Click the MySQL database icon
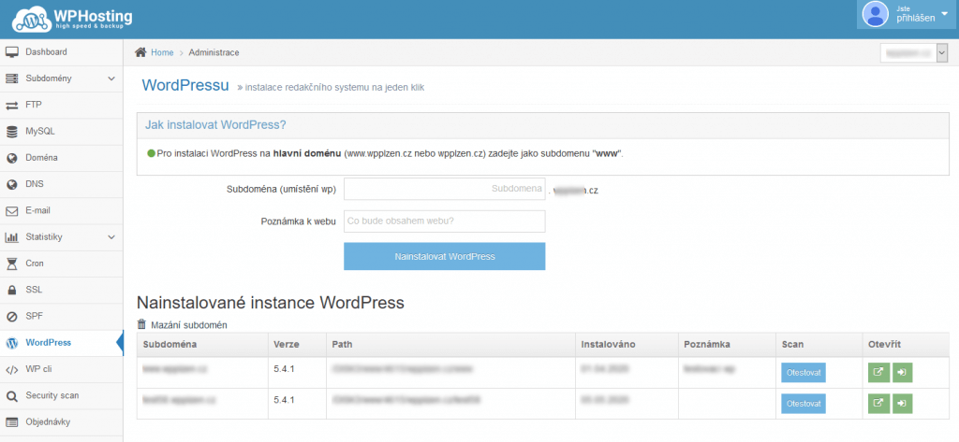Screen dimensions: 959x442 coord(11,132)
